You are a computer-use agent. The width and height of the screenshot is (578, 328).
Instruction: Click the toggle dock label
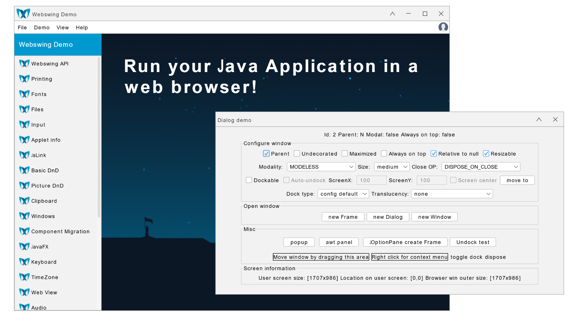point(467,257)
